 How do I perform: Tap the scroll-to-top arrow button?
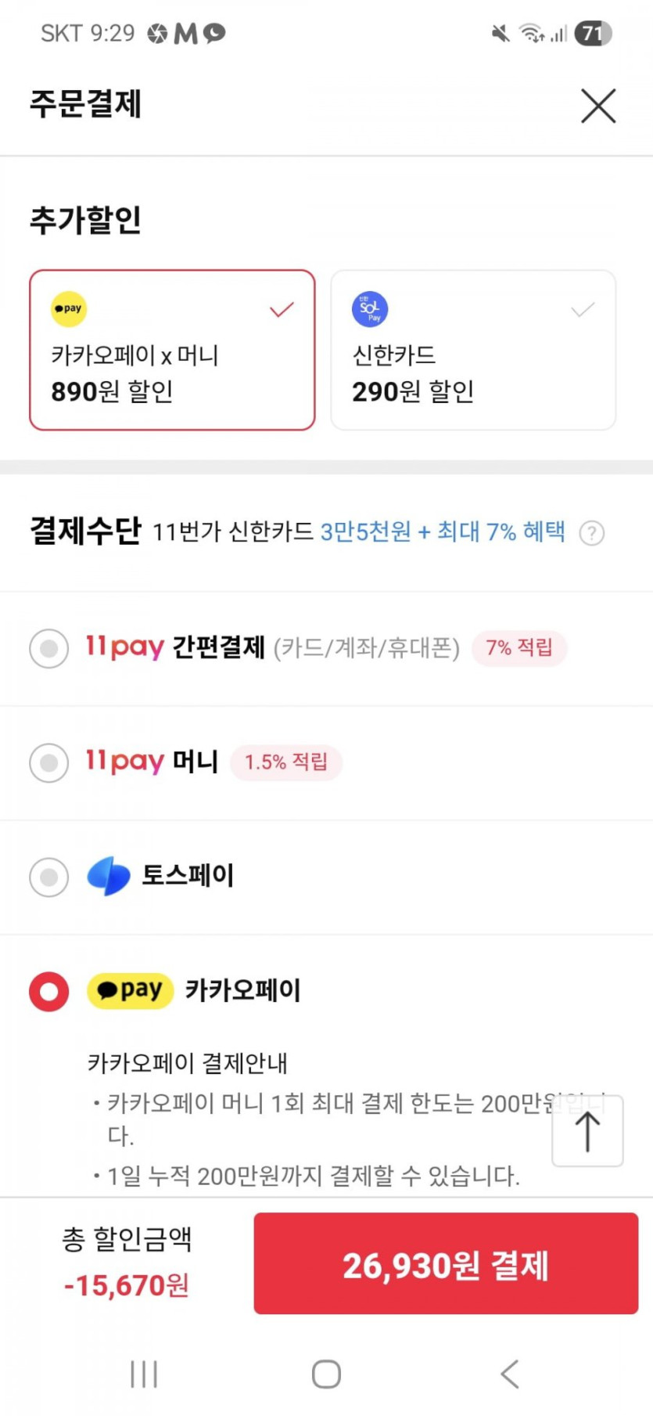(x=587, y=1132)
